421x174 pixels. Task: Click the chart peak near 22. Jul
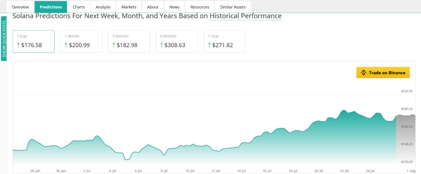(x=344, y=111)
